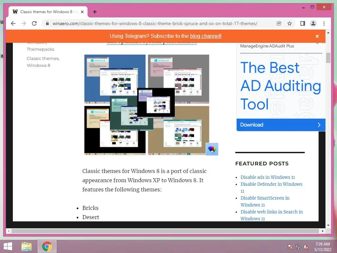Open the taskbar clock showing 7:26 AM
337x253 pixels.
click(x=323, y=246)
